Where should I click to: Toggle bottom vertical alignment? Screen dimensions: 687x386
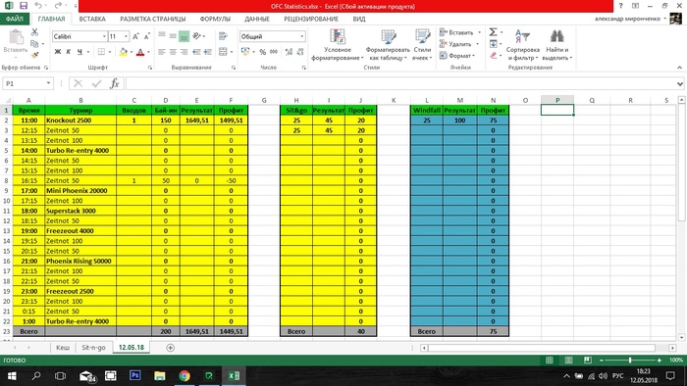pos(185,36)
